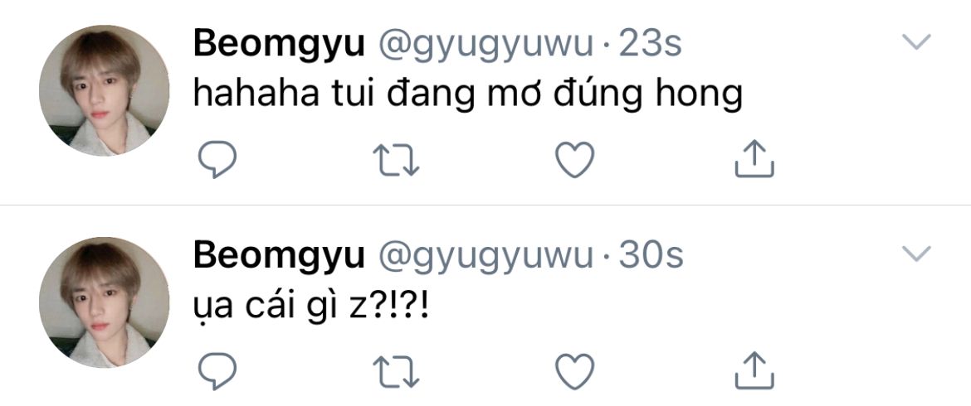Open Beomgyu's avatar on the 30s tweet
971x406 pixels.
point(104,302)
